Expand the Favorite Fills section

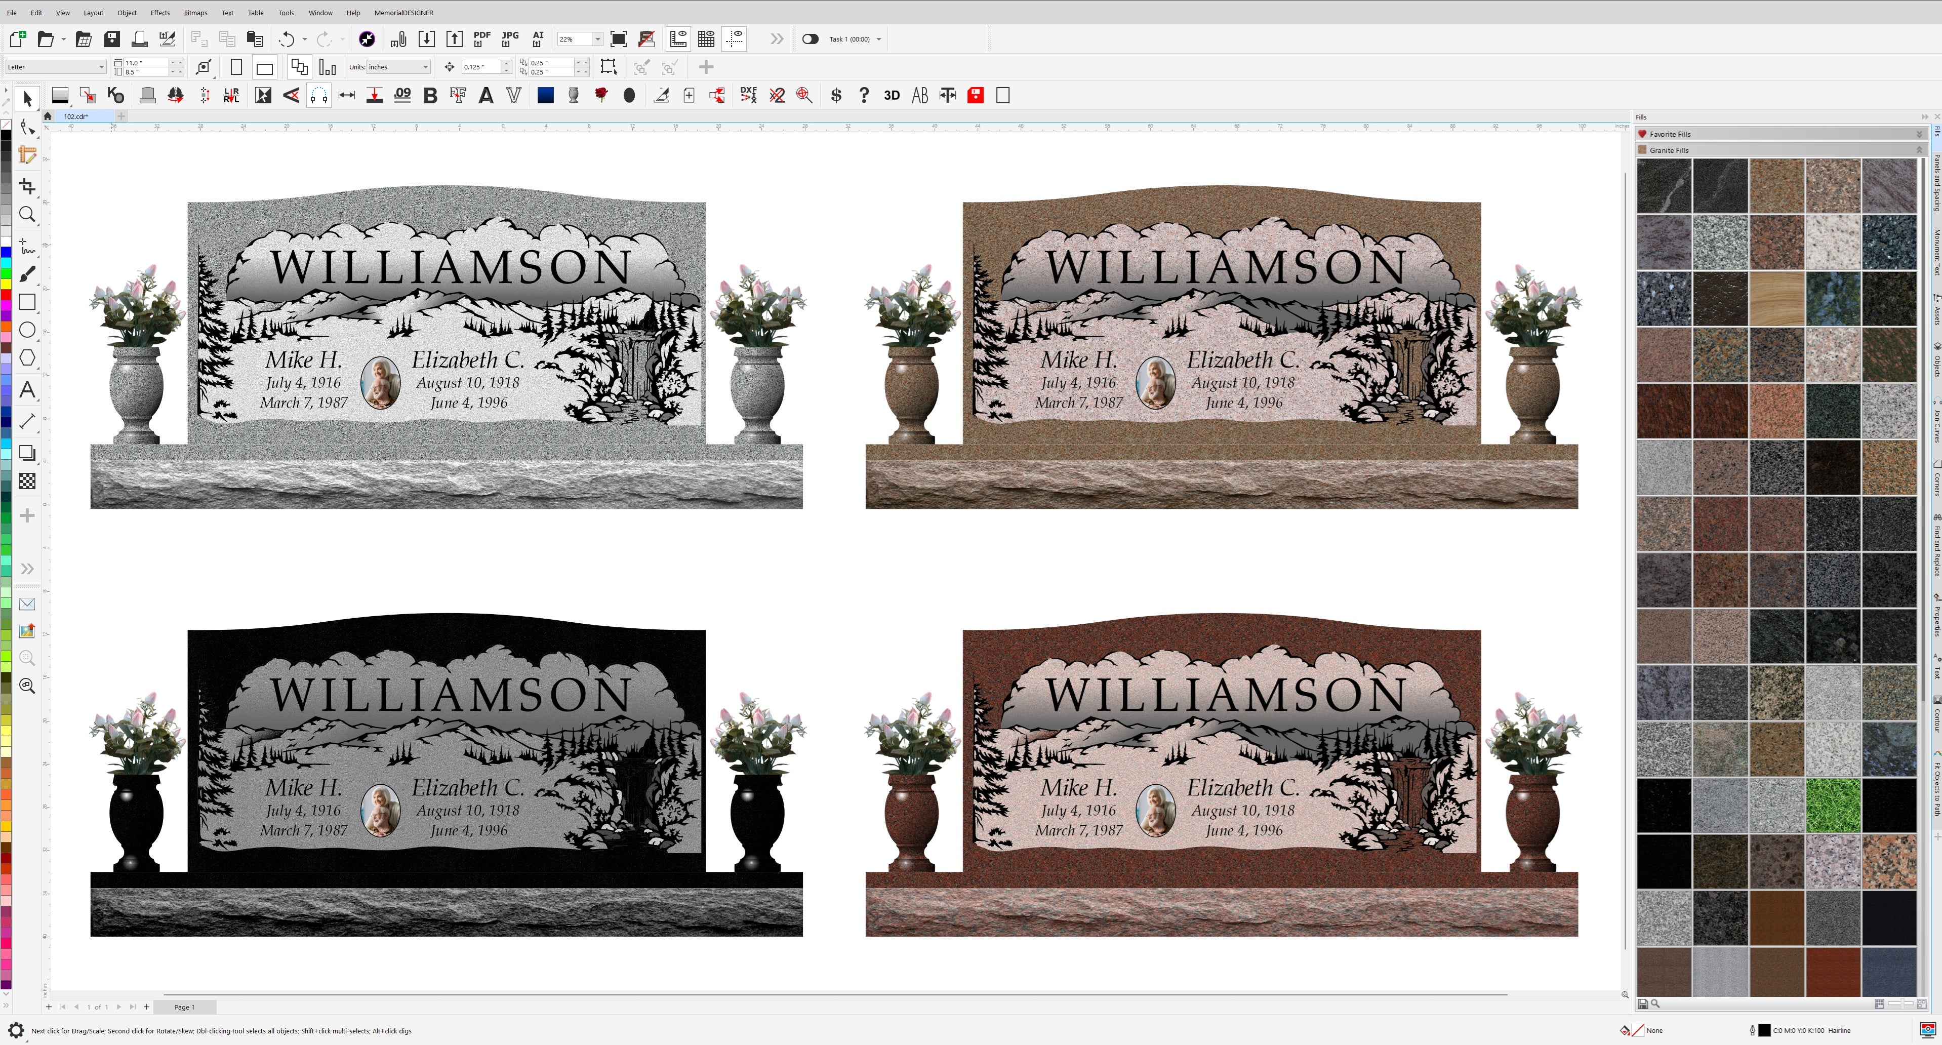pos(1919,134)
